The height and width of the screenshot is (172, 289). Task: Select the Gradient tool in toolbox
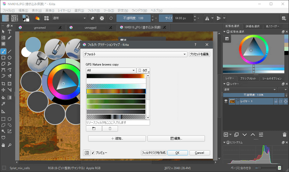tap(10, 97)
